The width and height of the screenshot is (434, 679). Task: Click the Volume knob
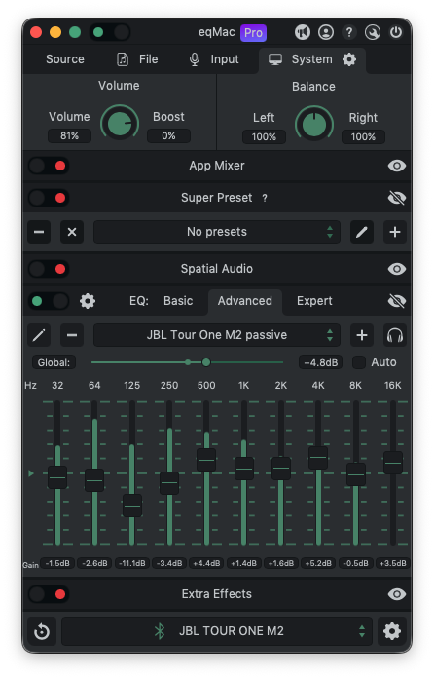coord(120,124)
